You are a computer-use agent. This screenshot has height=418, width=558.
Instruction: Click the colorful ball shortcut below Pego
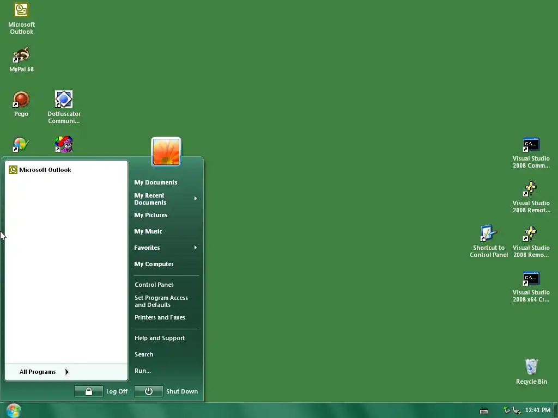click(x=21, y=144)
